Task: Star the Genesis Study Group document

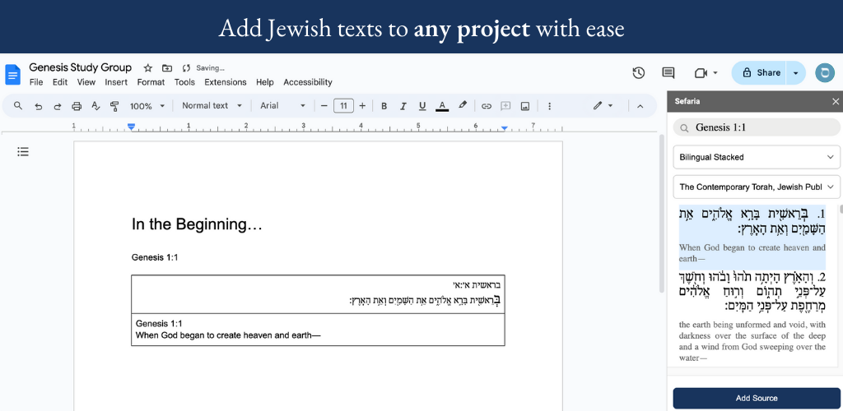Action: (x=148, y=68)
